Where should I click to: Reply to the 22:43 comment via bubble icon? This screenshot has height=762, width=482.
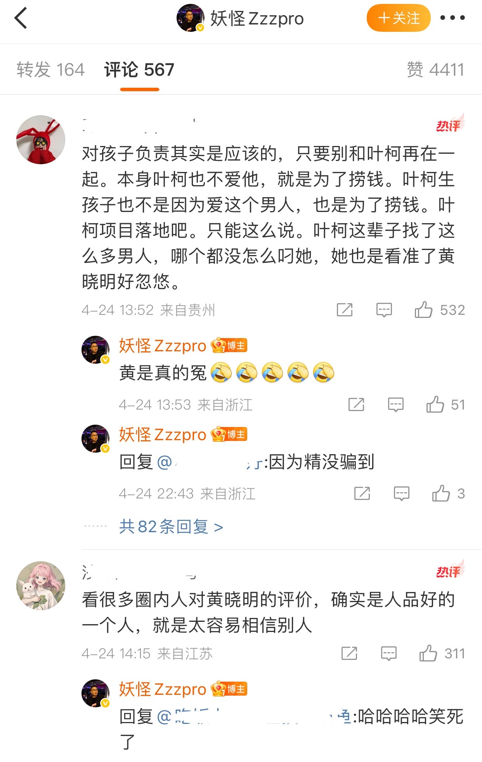tap(402, 494)
